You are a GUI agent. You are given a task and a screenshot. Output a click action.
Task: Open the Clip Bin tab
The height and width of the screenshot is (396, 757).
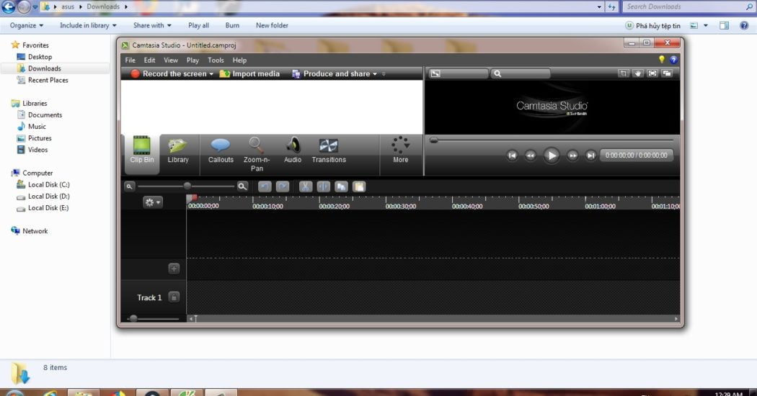coord(141,154)
